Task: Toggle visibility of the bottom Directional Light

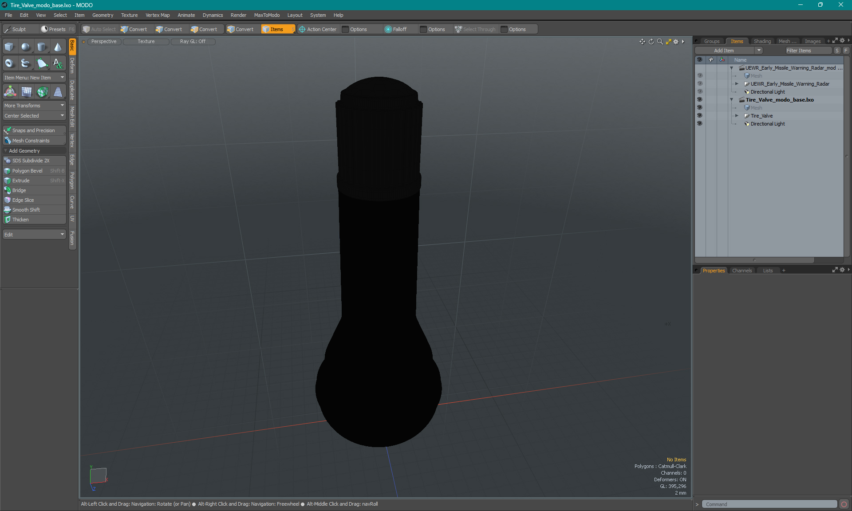Action: (x=700, y=124)
